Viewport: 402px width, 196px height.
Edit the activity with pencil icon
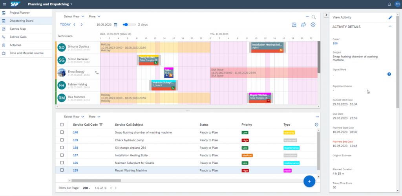point(390,17)
